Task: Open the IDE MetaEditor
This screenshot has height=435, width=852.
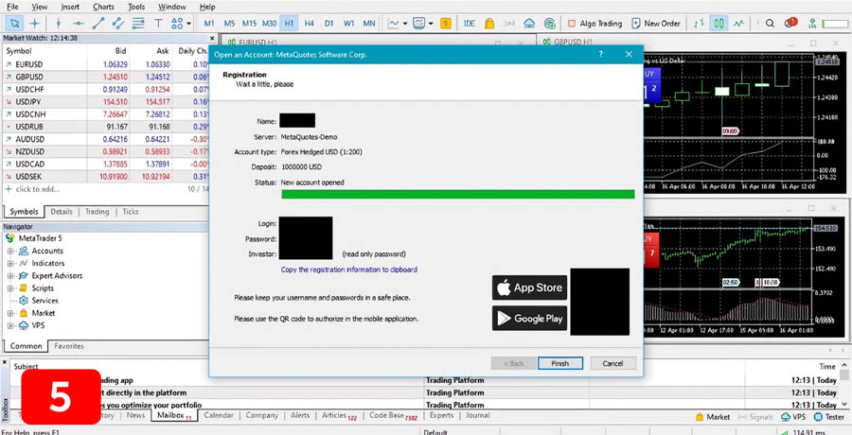Action: 470,24
